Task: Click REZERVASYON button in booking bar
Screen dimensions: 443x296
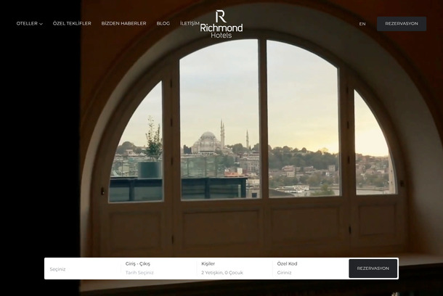Action: pos(373,268)
